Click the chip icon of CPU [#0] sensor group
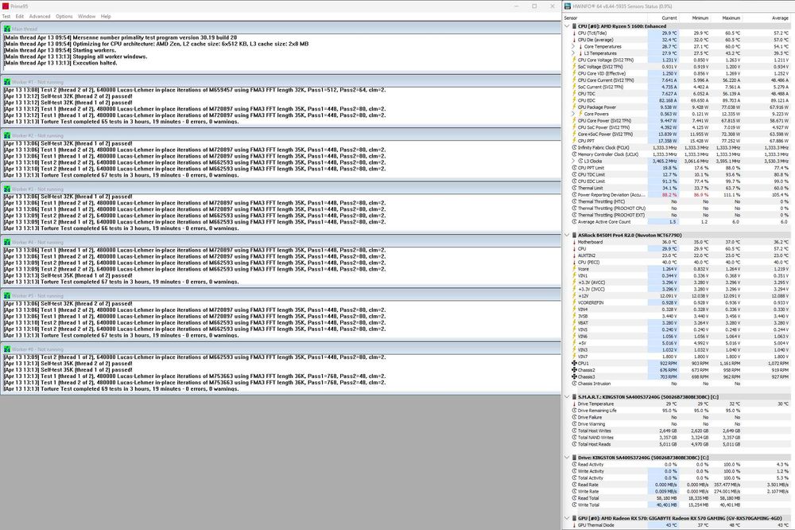Viewport: 795px width, 530px height. 574,26
